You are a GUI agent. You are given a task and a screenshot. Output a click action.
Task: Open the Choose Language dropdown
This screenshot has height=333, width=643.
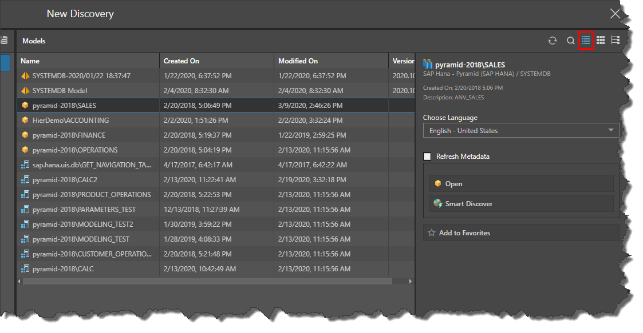point(521,130)
